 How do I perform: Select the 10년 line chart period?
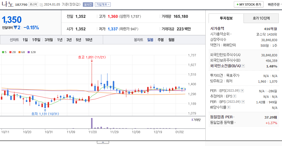point(89,40)
